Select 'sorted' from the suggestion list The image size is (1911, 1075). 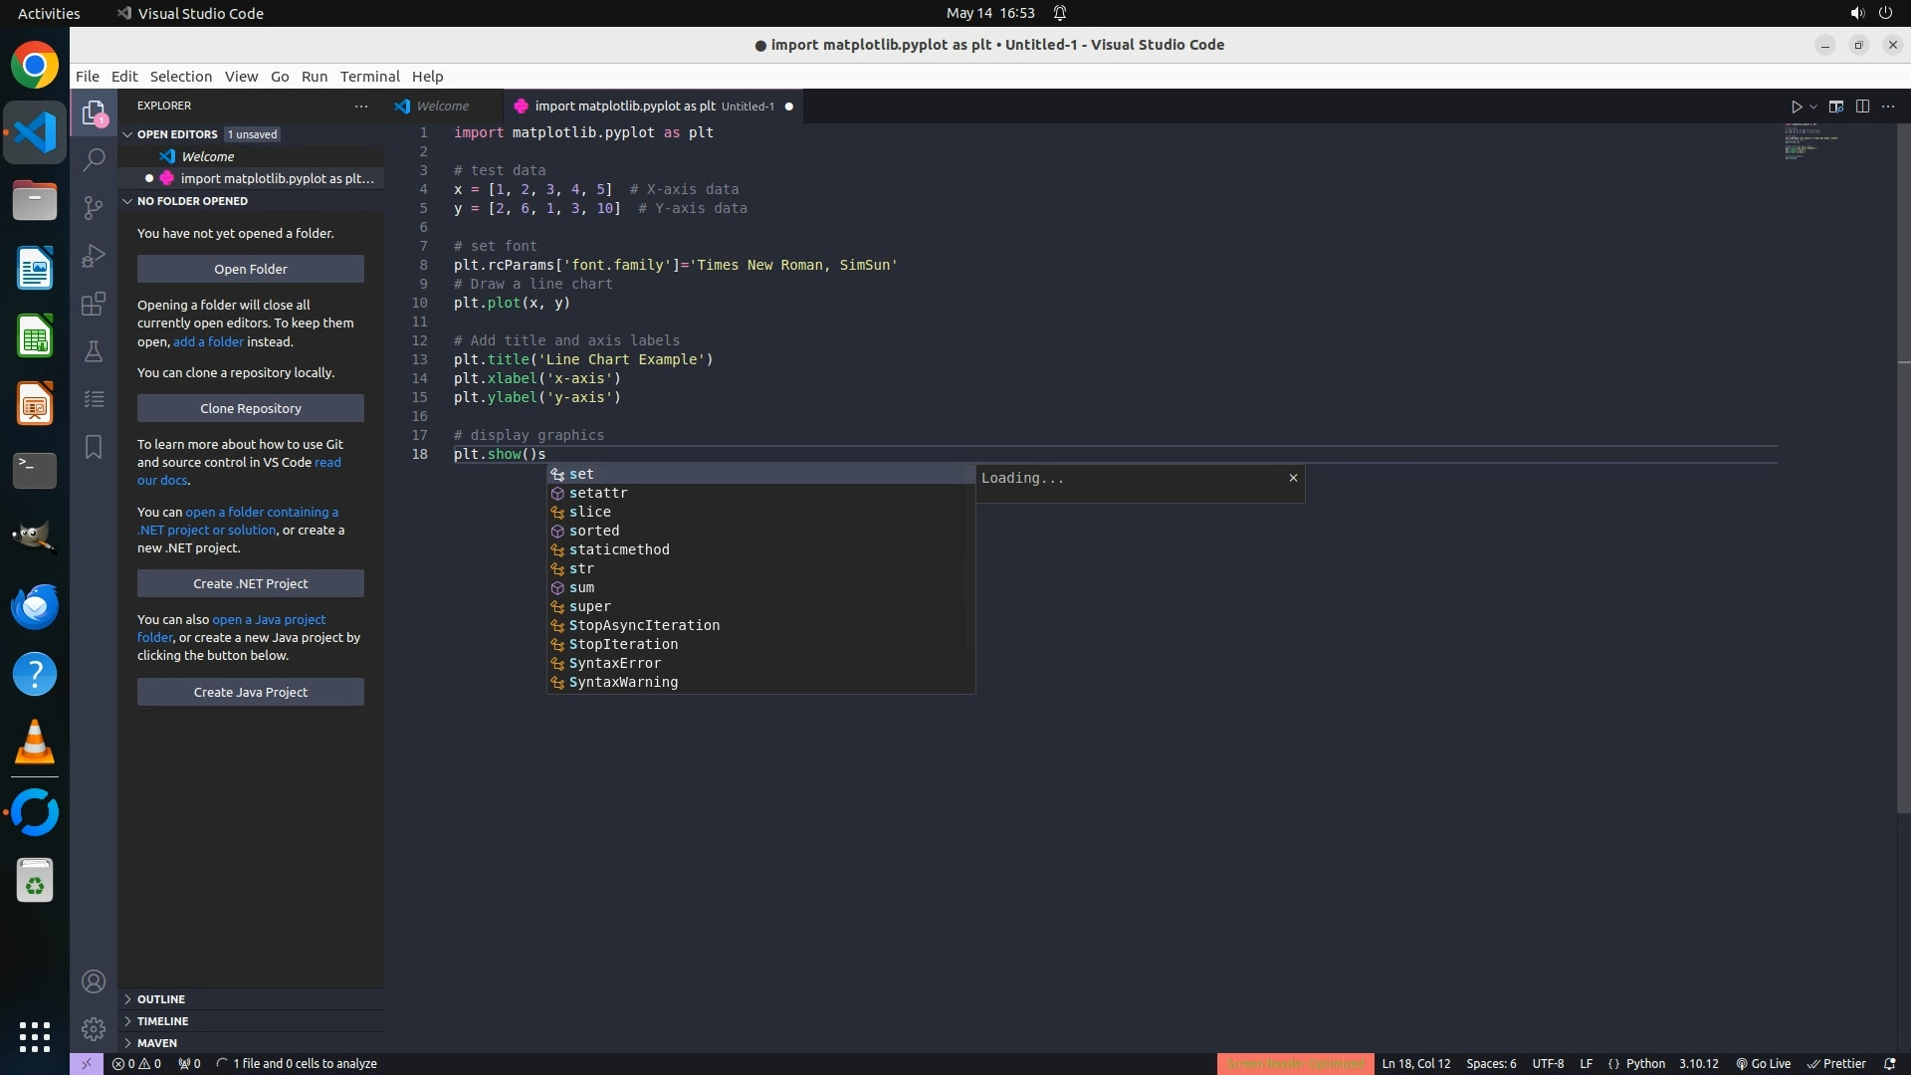[x=594, y=531]
